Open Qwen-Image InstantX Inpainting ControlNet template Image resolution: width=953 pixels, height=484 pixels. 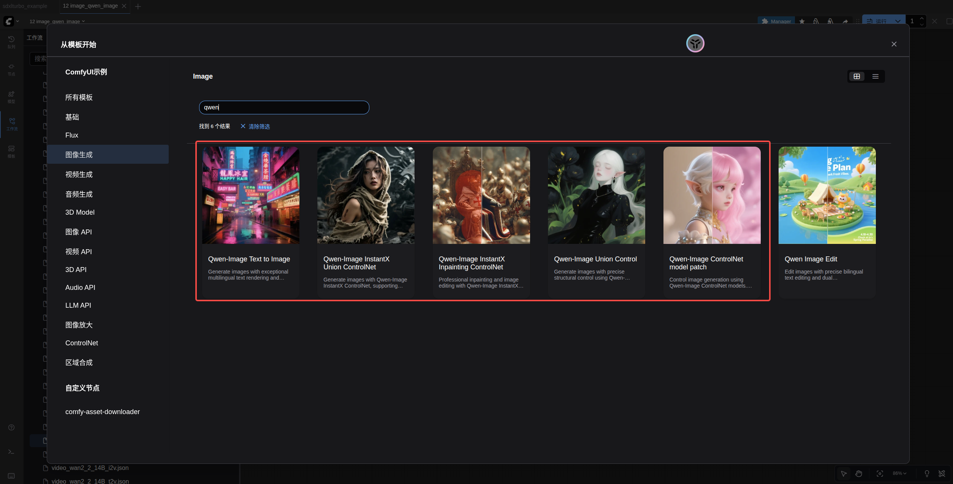coord(481,222)
